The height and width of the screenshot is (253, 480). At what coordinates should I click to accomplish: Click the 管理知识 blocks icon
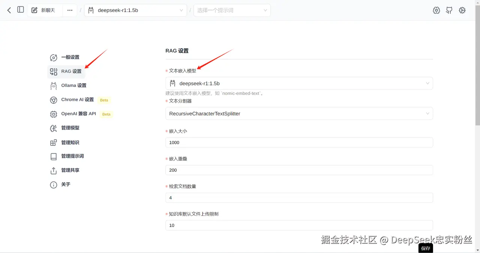pos(54,142)
